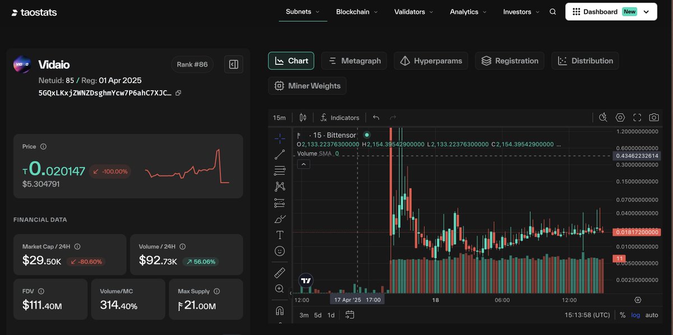Click the Rank #86 badge
This screenshot has width=673, height=335.
click(192, 64)
